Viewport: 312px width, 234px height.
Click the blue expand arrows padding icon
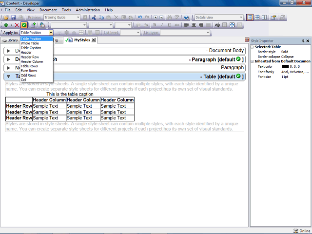[x=232, y=25]
